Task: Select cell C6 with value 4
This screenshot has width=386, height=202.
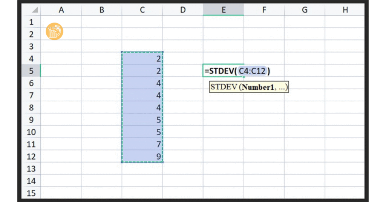Action: (x=142, y=83)
